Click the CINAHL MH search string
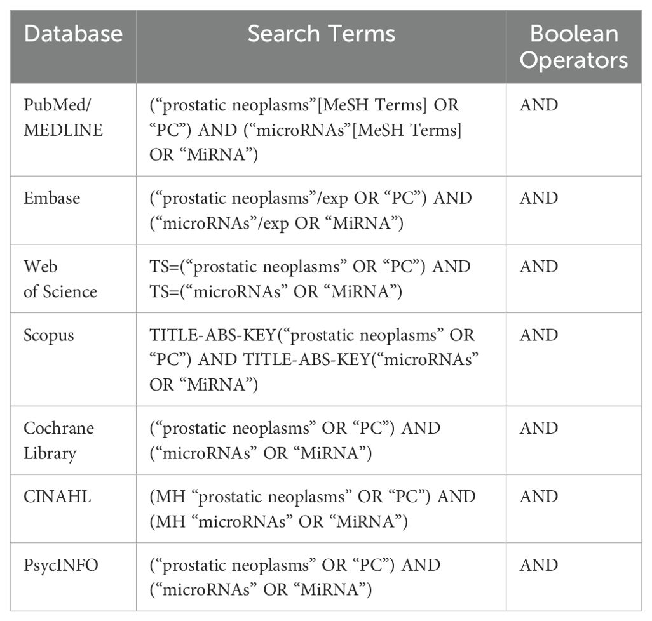Screen dimensions: 652x621 click(312, 509)
